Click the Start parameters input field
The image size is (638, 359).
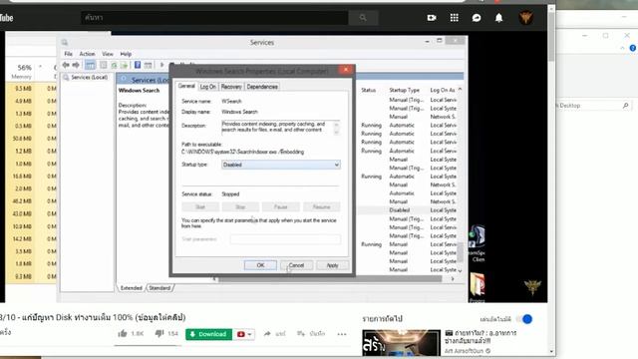(x=285, y=239)
